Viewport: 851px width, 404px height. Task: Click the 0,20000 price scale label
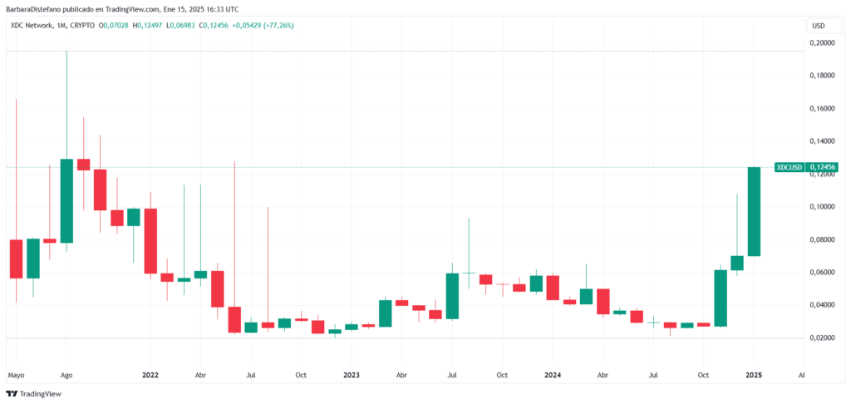click(822, 43)
